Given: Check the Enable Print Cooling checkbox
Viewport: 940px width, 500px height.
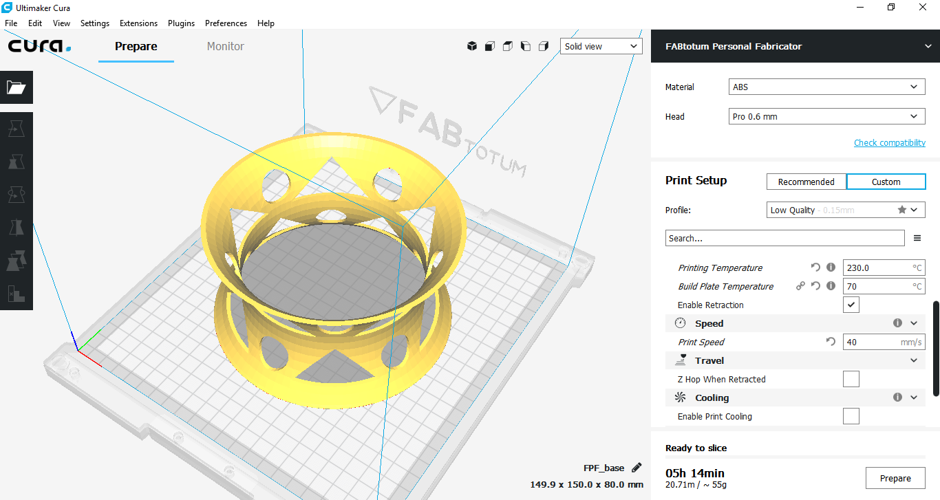Looking at the screenshot, I should [x=851, y=416].
